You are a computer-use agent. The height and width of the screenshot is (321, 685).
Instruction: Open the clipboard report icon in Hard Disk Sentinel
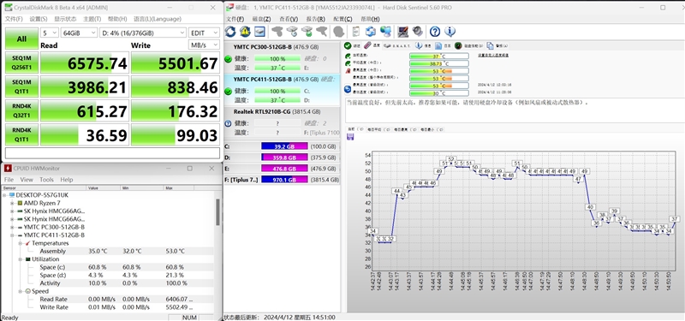[x=356, y=32]
